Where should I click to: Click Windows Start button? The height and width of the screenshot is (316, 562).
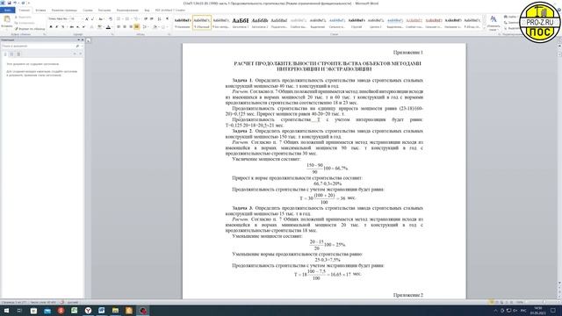click(x=6, y=310)
